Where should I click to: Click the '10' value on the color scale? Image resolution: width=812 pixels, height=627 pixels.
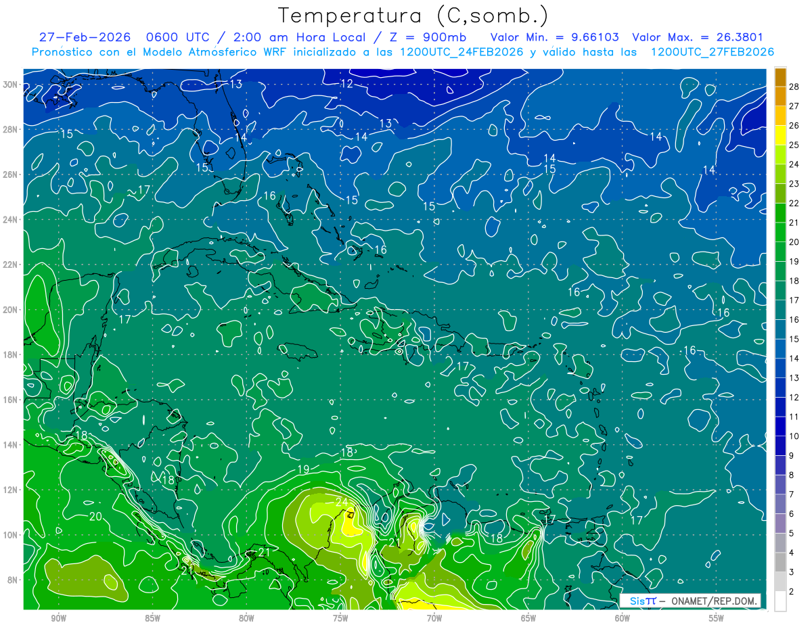(x=794, y=436)
